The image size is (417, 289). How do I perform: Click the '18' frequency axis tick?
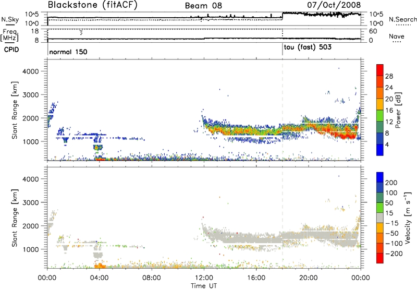click(35, 31)
